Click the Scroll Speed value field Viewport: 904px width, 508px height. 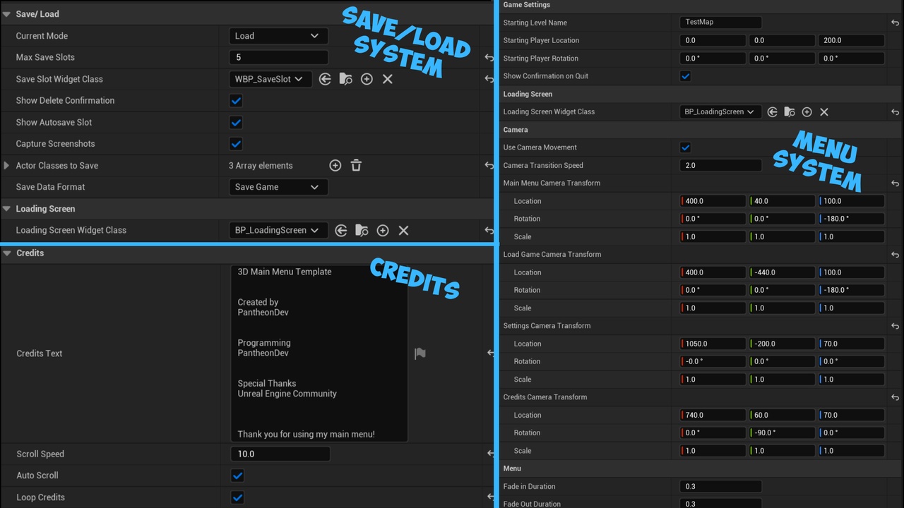(x=280, y=454)
